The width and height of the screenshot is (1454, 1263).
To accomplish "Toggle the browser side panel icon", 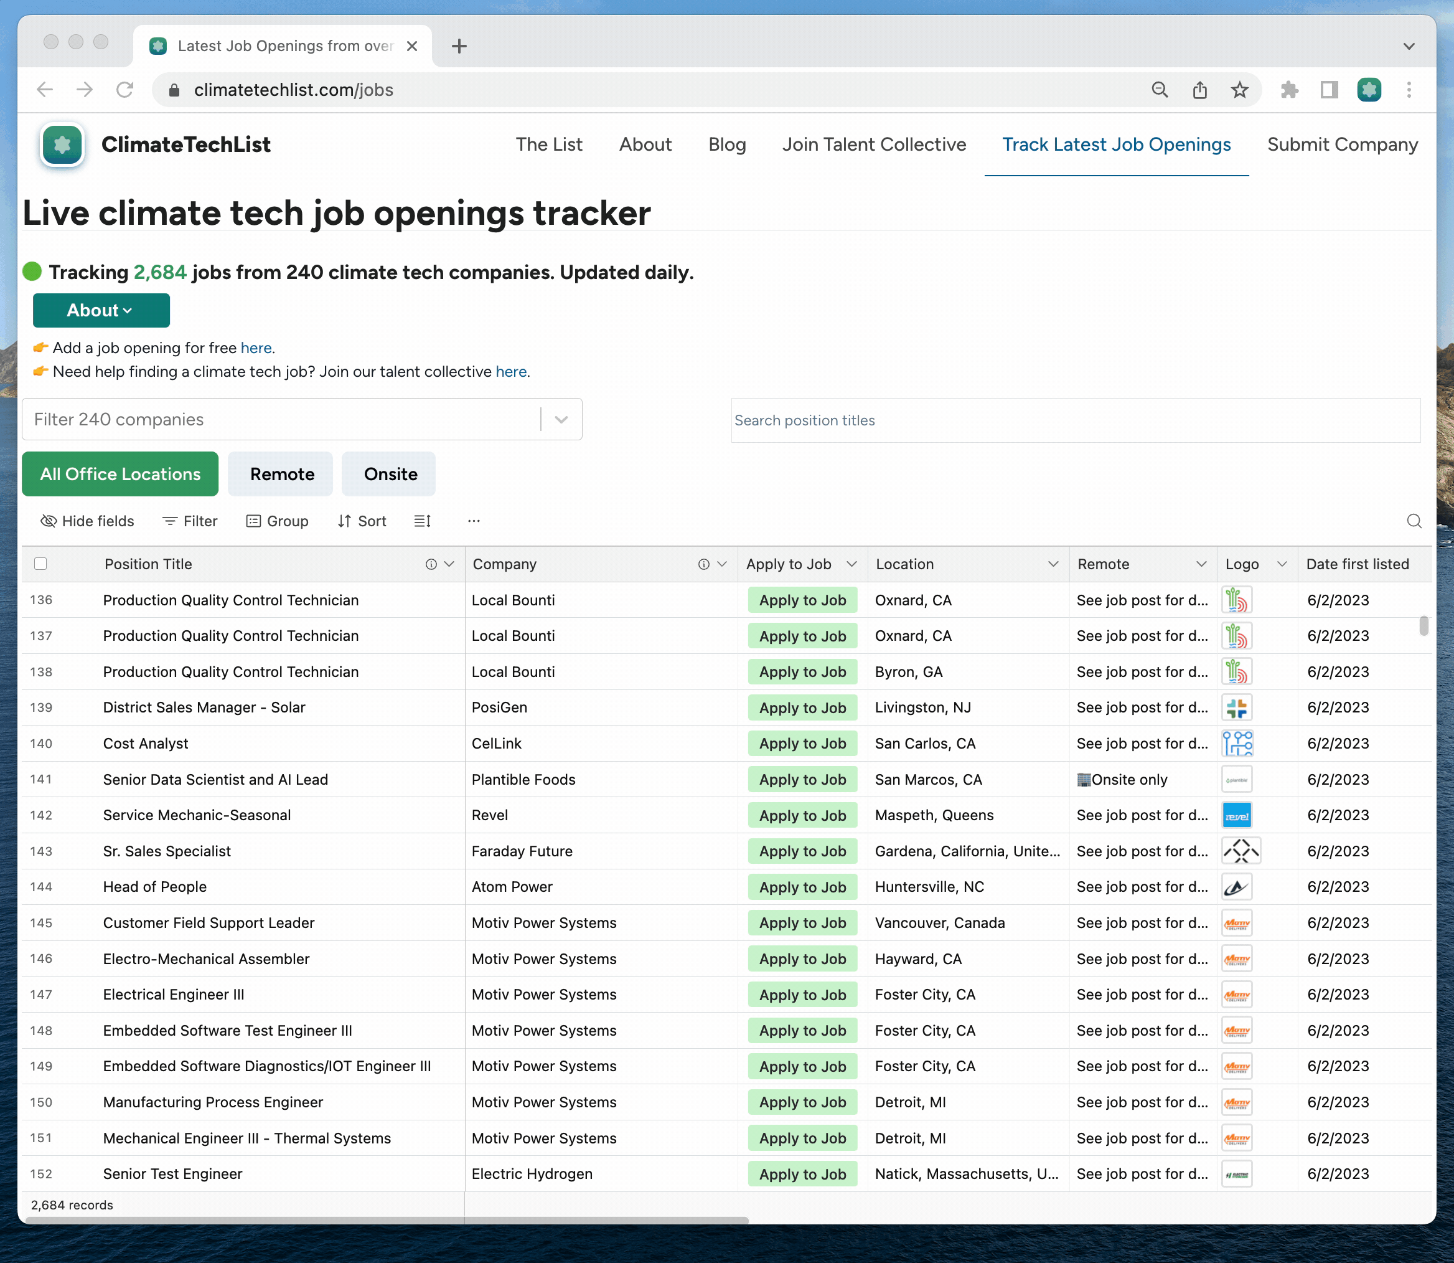I will 1330,90.
